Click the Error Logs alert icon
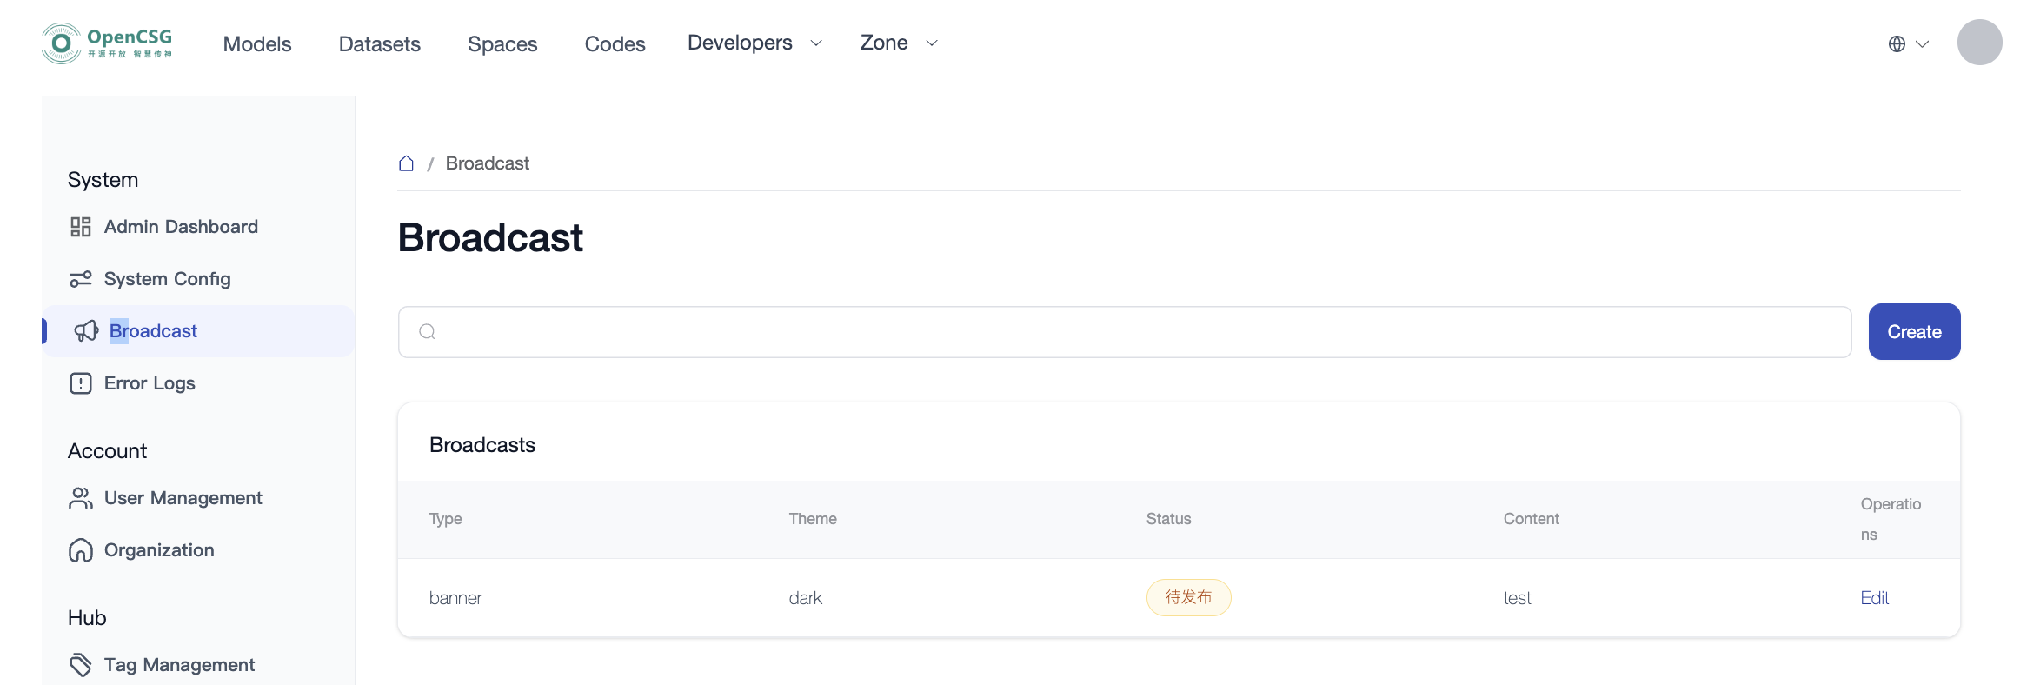The height and width of the screenshot is (685, 2027). point(81,383)
